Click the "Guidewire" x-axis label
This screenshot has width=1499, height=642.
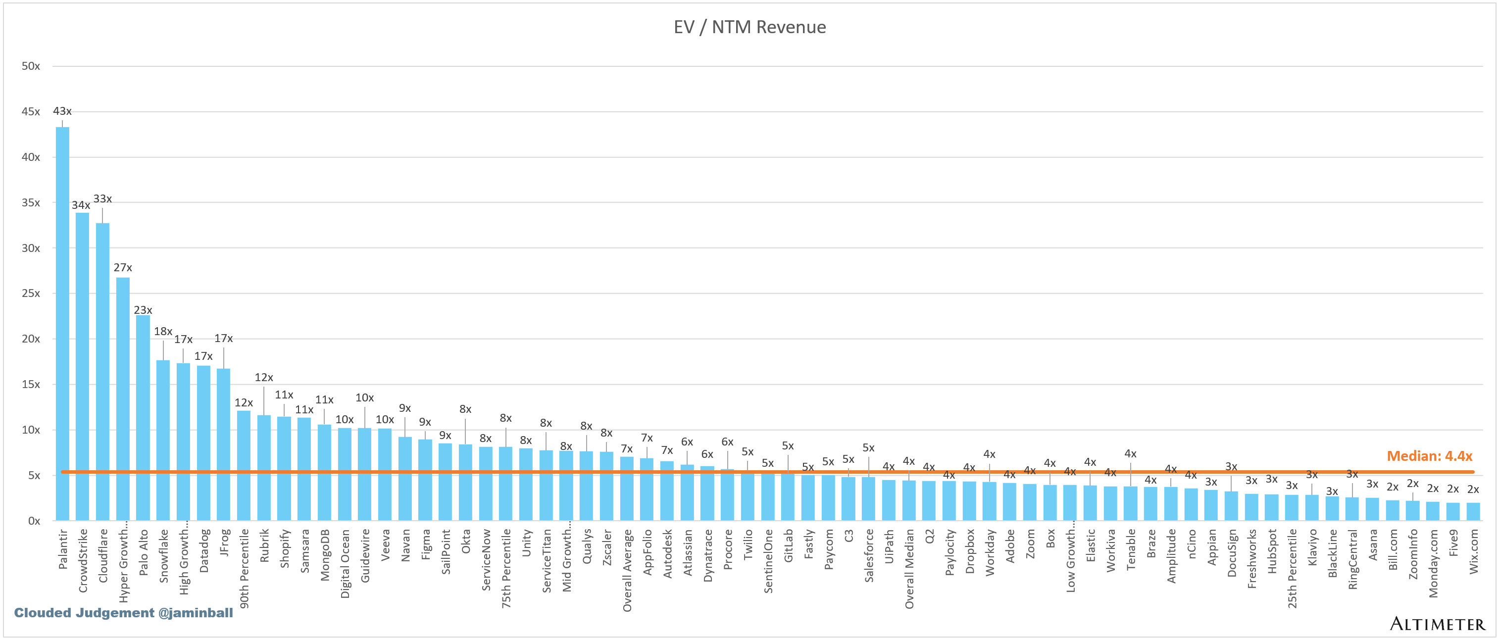[x=365, y=555]
